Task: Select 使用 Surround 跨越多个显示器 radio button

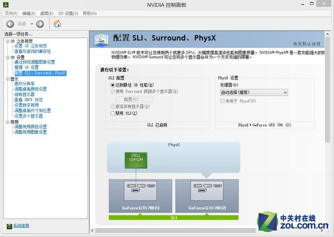Action: click(x=113, y=91)
